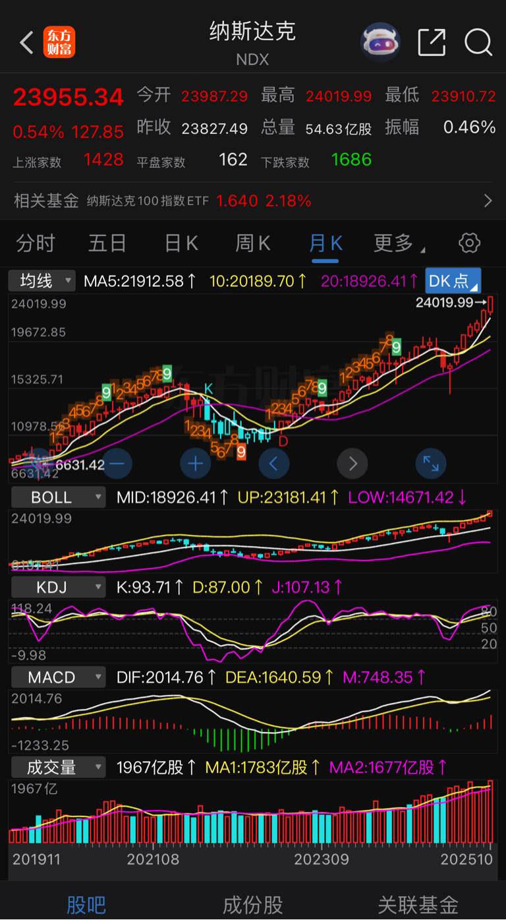Tap the 202510 date axis label
This screenshot has width=506, height=920.
tap(466, 860)
